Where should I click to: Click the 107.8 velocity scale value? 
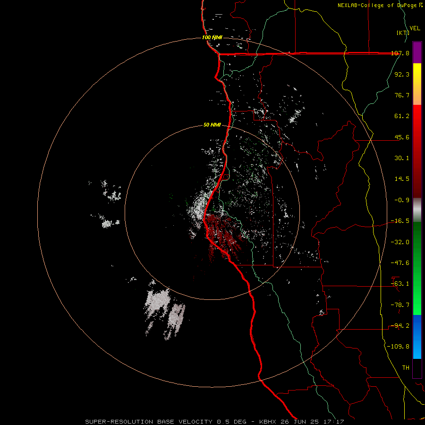(400, 53)
